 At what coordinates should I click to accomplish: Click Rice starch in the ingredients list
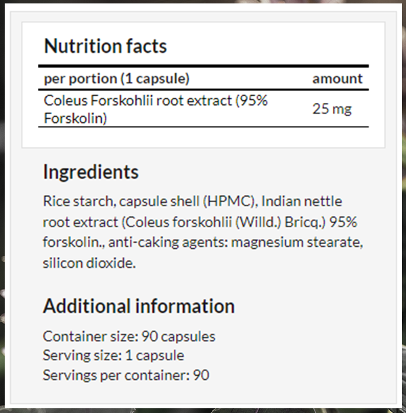78,201
